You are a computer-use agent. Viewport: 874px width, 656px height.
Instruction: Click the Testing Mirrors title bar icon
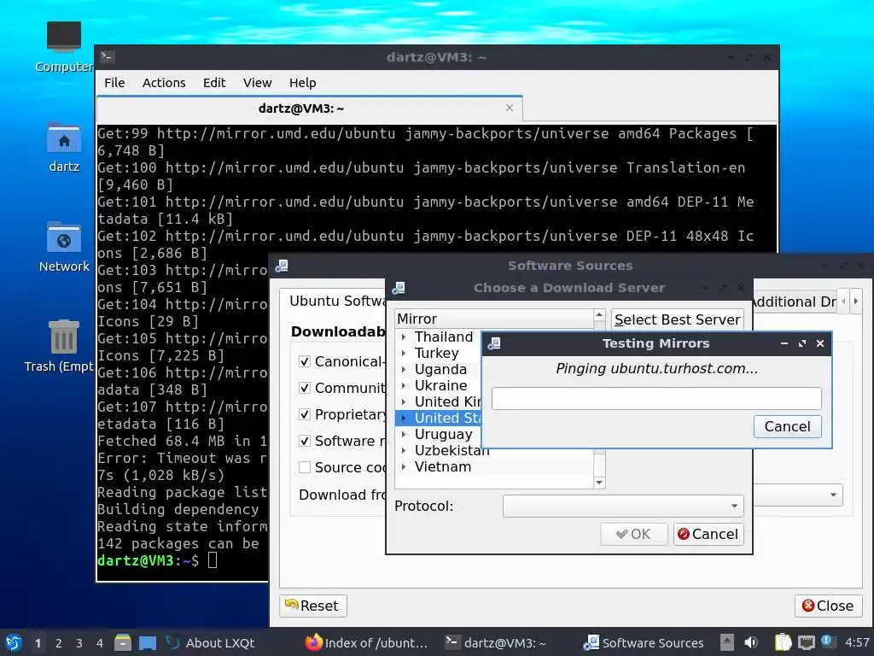pos(494,343)
